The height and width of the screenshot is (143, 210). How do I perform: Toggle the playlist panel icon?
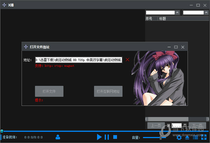pos(195,137)
